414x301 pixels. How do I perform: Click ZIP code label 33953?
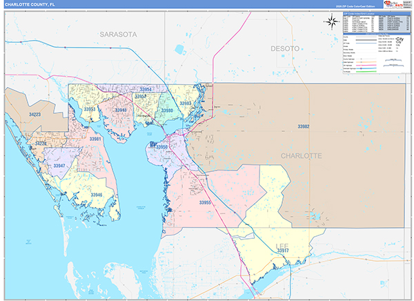[90, 109]
